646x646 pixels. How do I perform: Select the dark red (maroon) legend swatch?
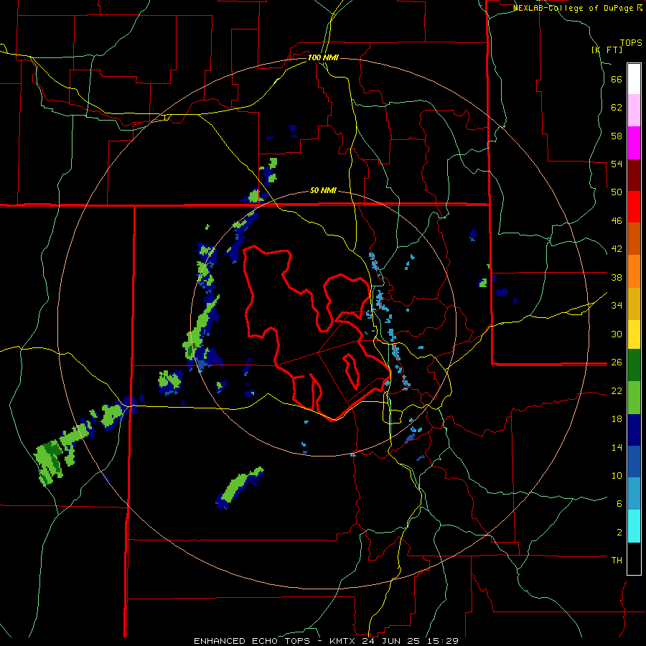[x=634, y=174]
